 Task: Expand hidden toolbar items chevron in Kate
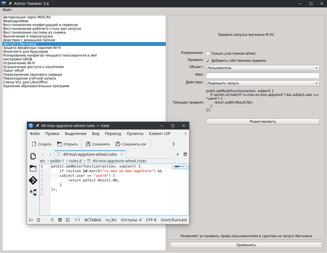(174, 144)
